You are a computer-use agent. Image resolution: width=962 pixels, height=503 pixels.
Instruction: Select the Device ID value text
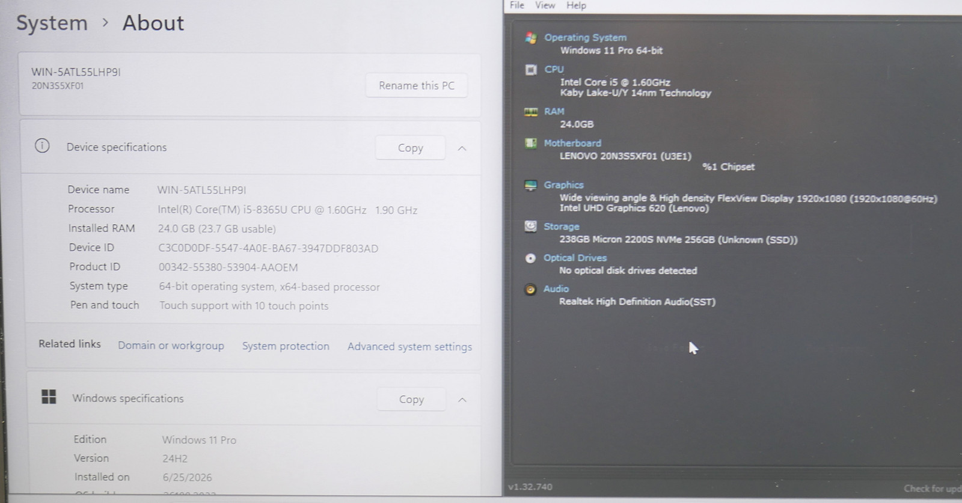tap(268, 248)
